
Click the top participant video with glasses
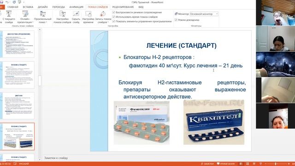(276, 12)
